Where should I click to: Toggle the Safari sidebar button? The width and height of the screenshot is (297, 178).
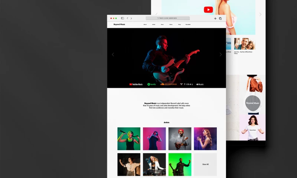click(x=123, y=18)
